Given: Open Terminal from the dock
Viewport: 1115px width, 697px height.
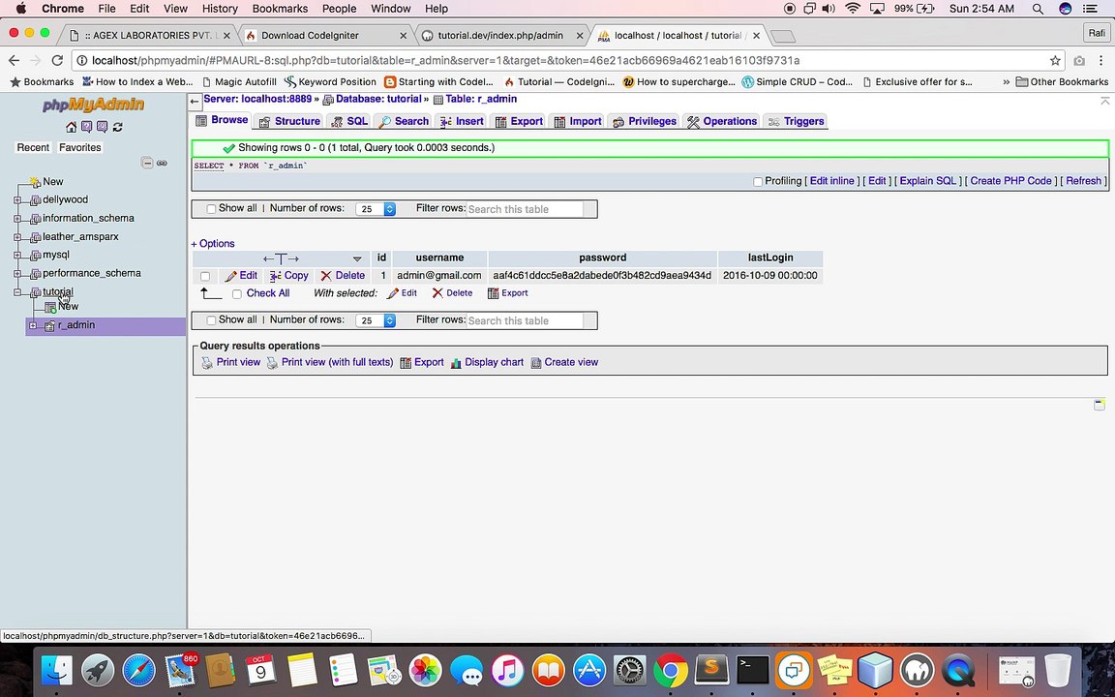Looking at the screenshot, I should pos(752,671).
